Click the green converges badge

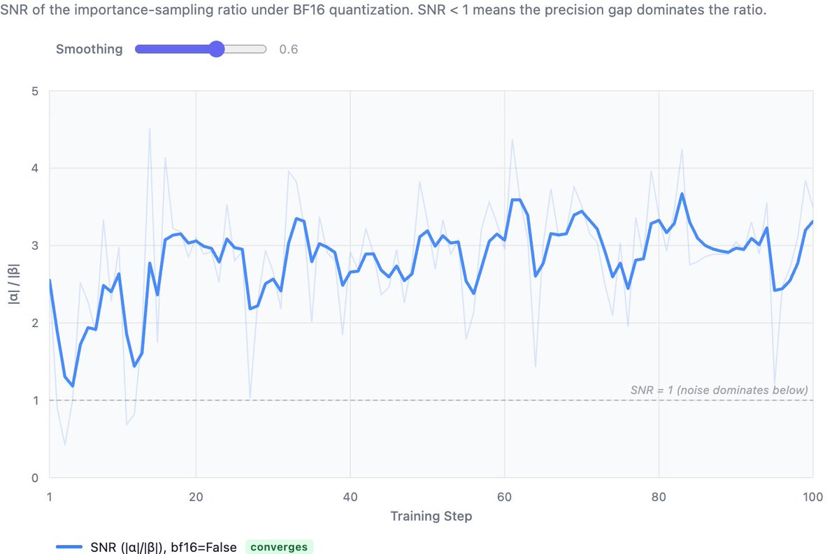[x=280, y=547]
